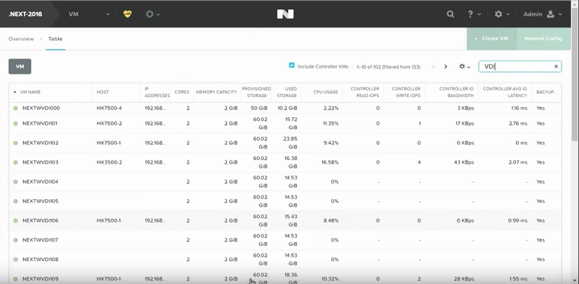Uncheck Include Controller VMs checkbox
579x284 pixels.
(x=292, y=65)
